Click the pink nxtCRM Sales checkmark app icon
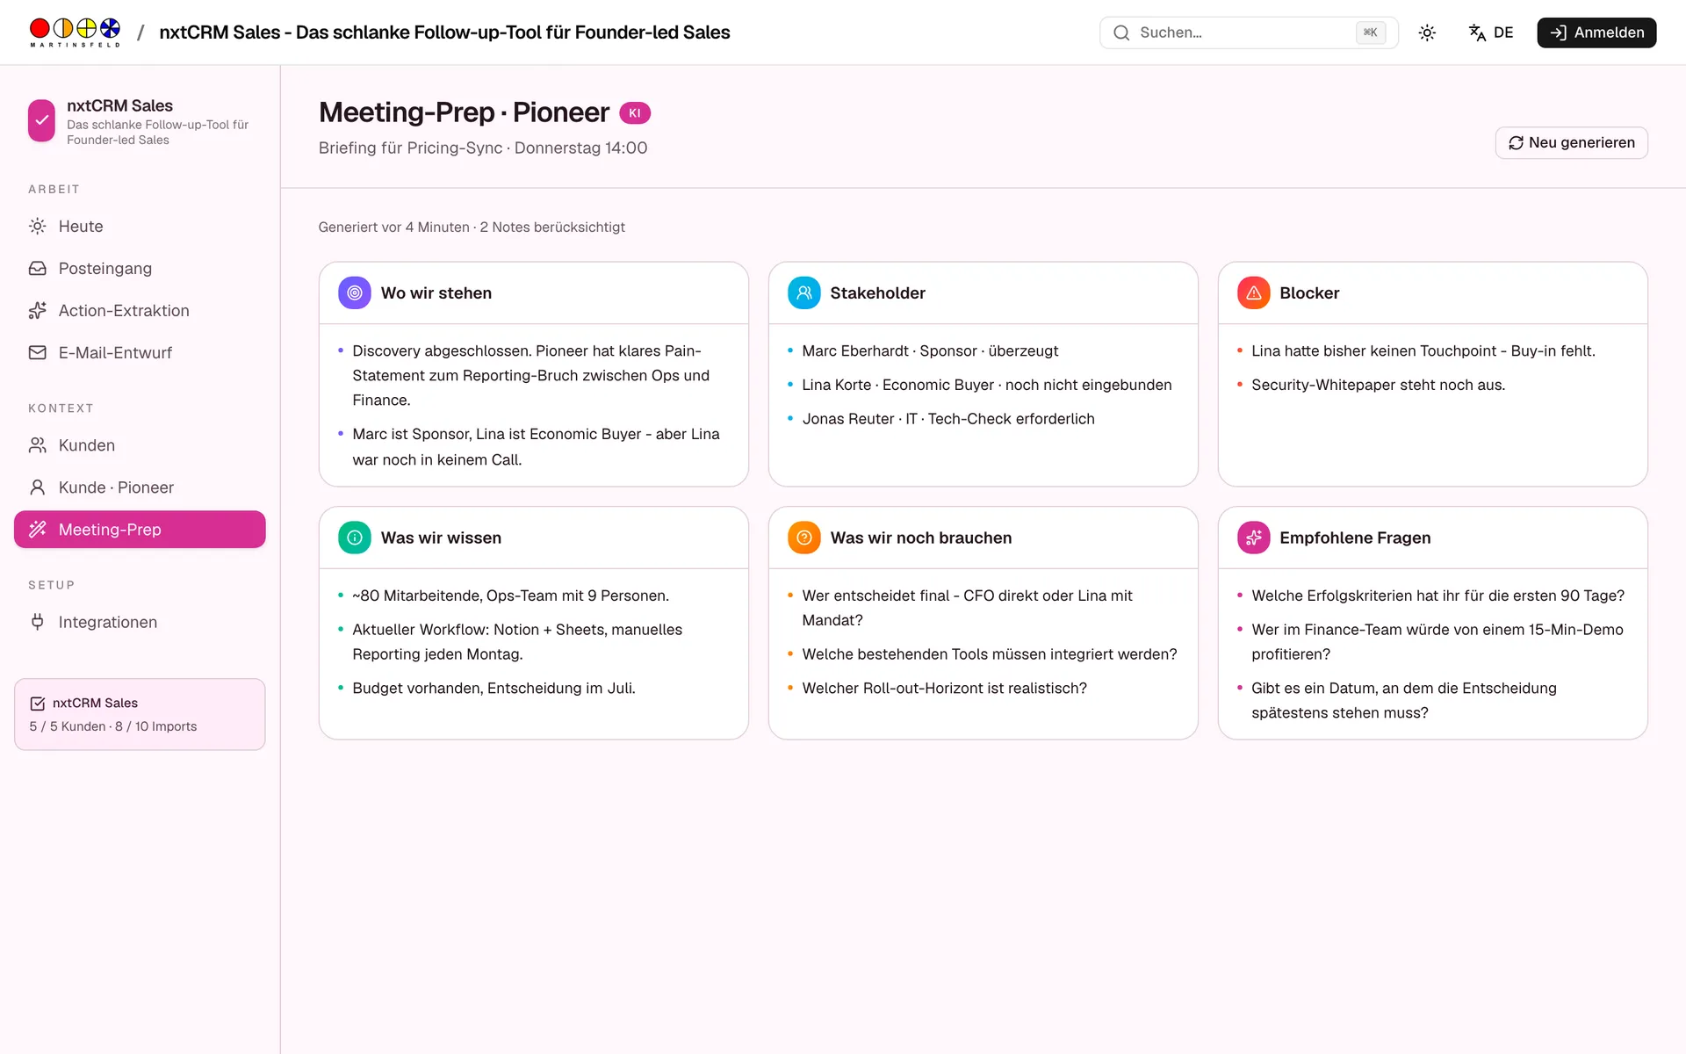Viewport: 1686px width, 1054px height. (x=41, y=120)
